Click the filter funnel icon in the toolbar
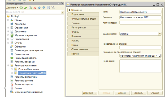 [53, 8]
